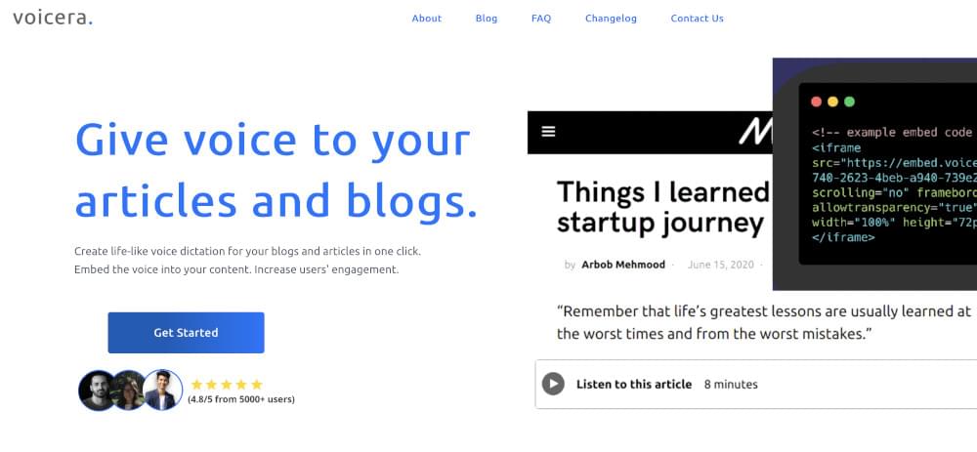Click the yellow window dot

tap(832, 102)
